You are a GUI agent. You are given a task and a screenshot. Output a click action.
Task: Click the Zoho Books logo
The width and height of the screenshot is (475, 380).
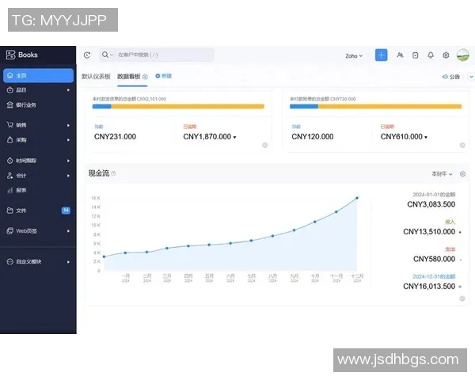coord(22,55)
